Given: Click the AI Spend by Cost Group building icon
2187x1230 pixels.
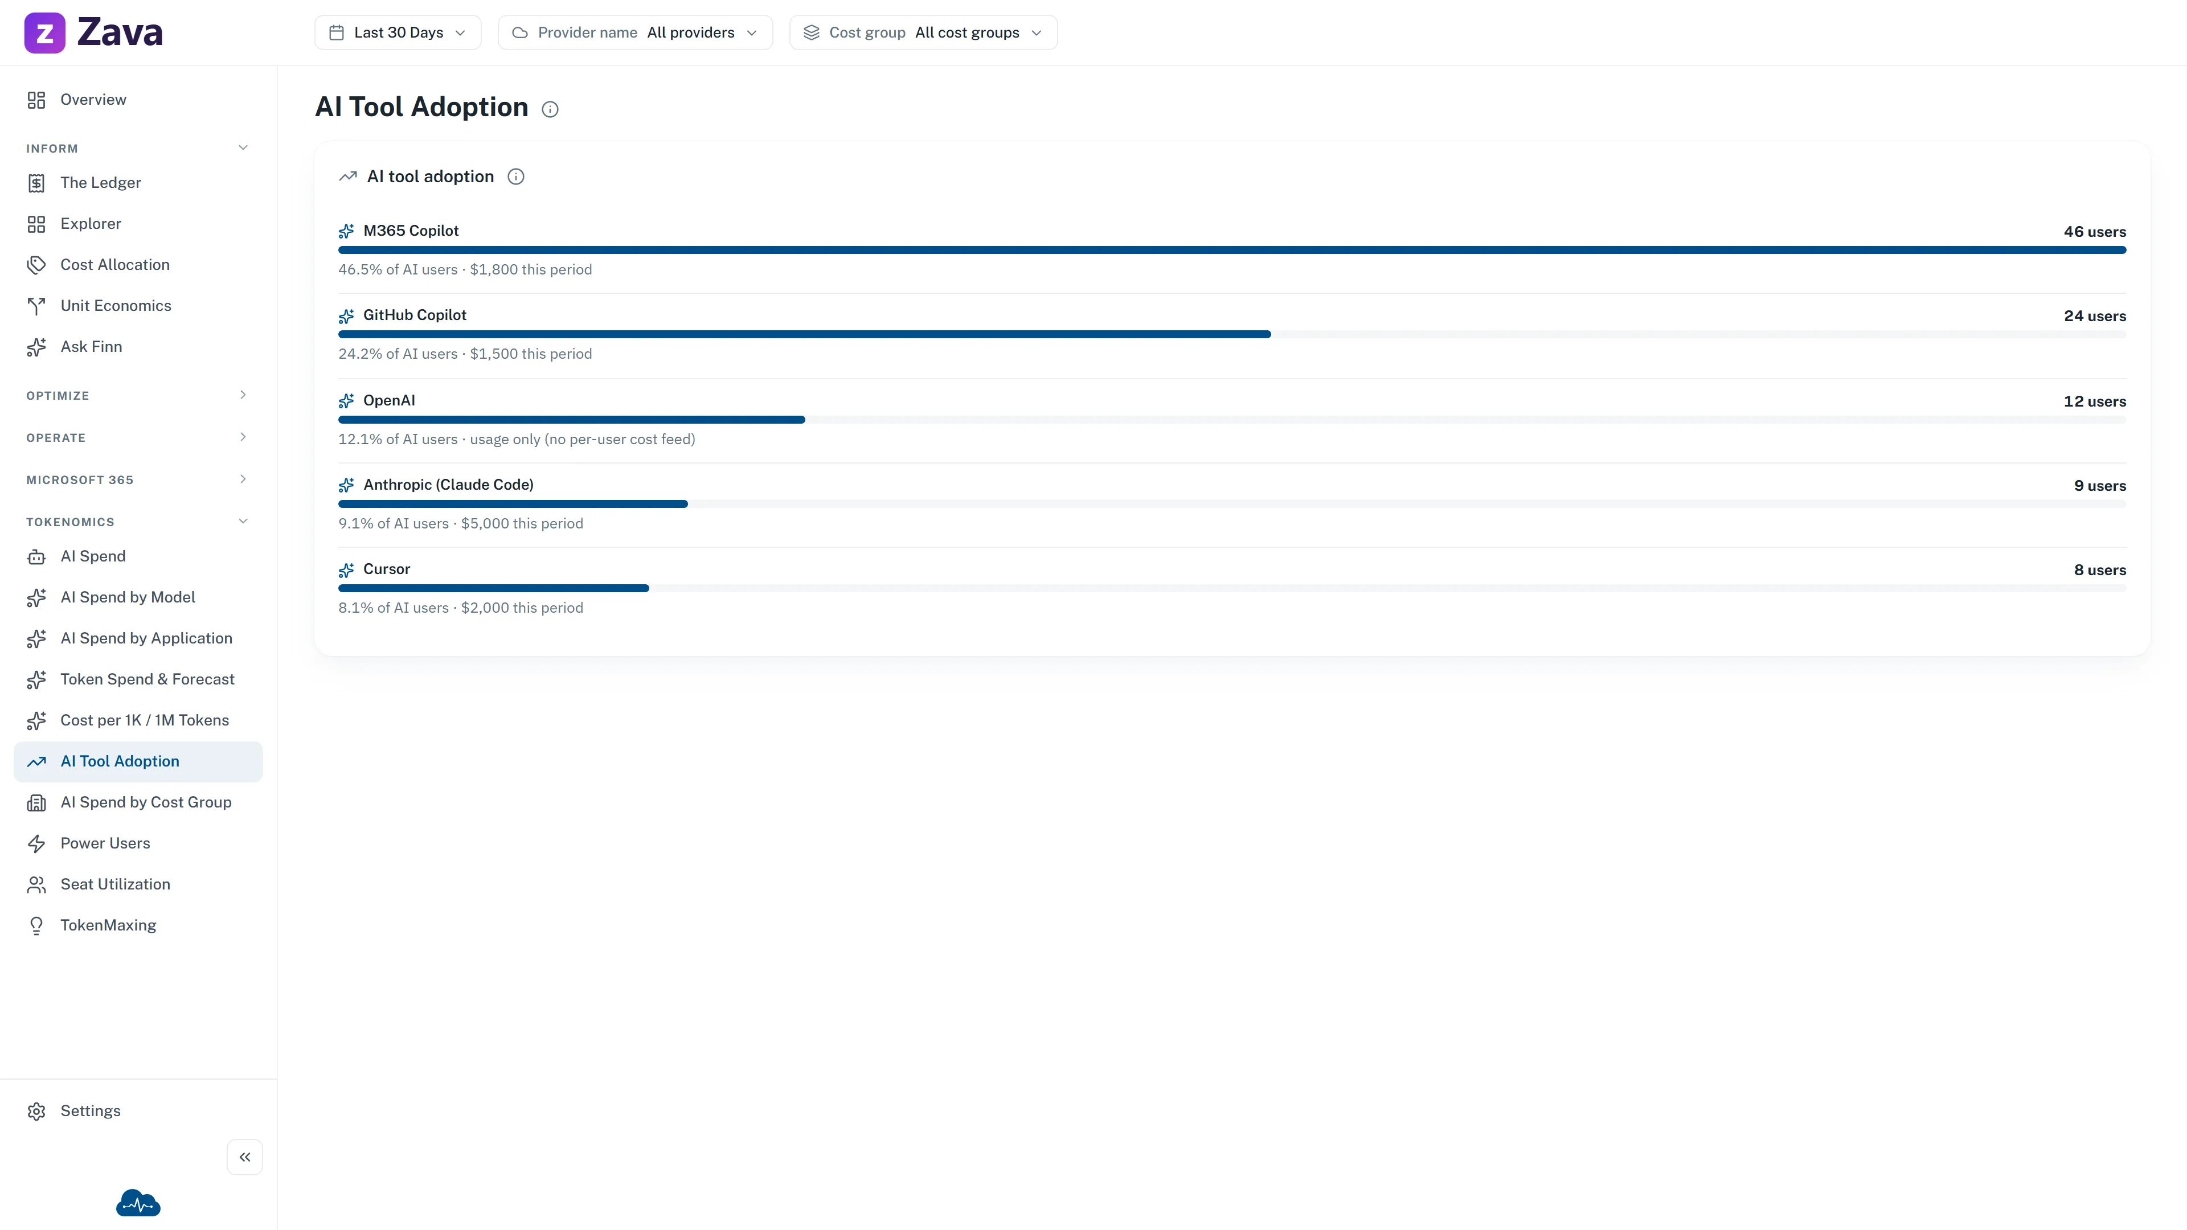Looking at the screenshot, I should 36,803.
